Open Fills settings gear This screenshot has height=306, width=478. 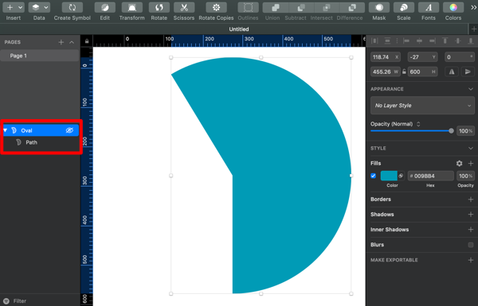459,164
